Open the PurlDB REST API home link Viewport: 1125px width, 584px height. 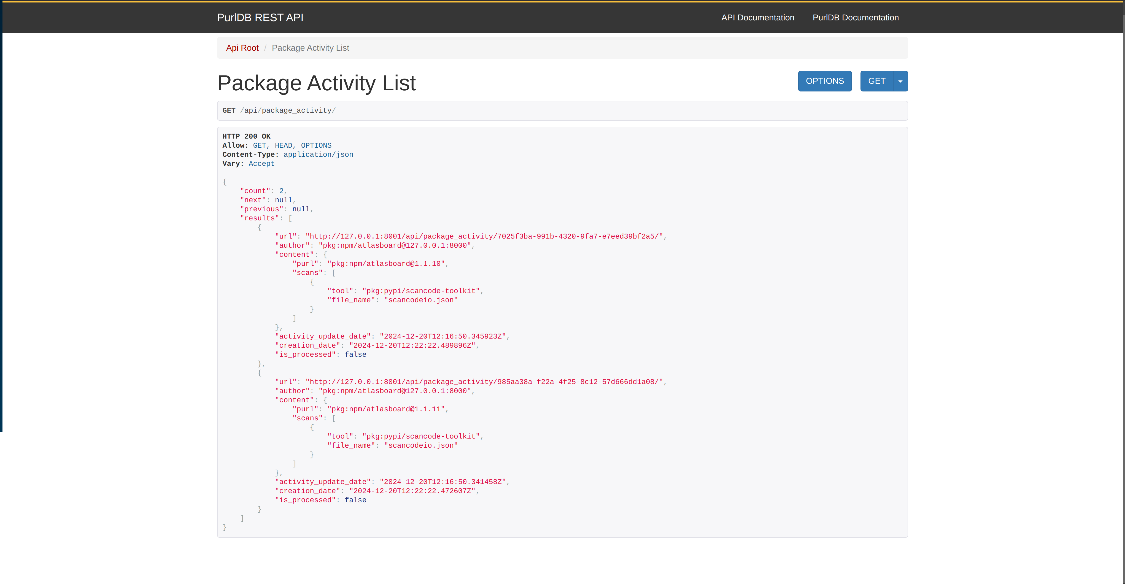(x=260, y=17)
